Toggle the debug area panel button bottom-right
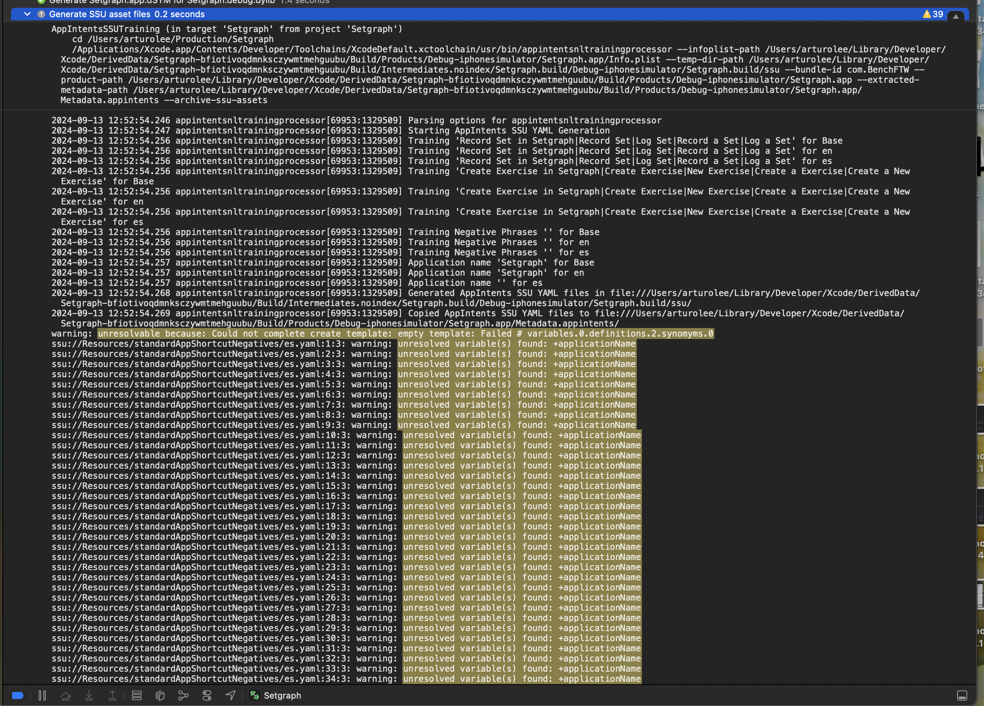984x706 pixels. pos(962,695)
